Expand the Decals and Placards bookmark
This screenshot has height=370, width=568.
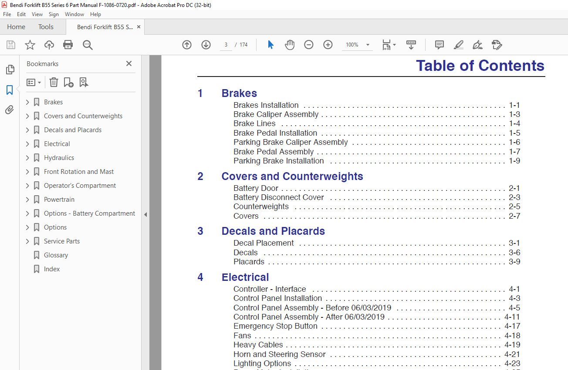click(27, 130)
